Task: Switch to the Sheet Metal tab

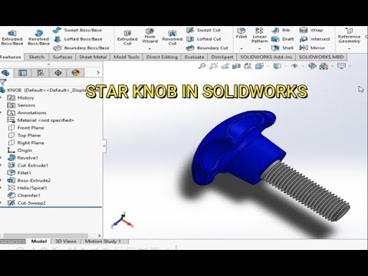Action: pos(93,57)
